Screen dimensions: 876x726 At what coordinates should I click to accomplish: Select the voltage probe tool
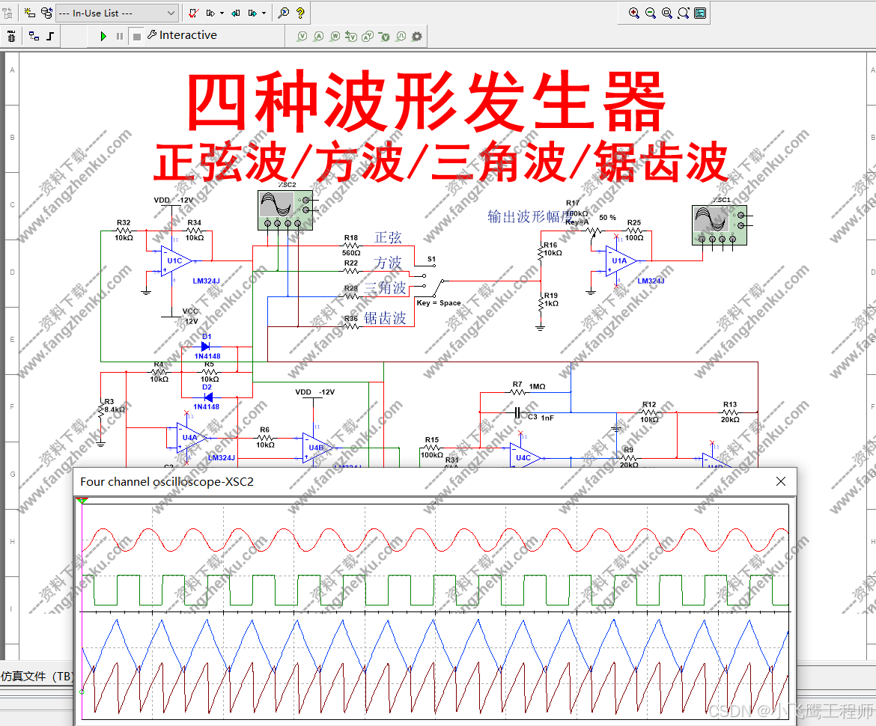(x=302, y=36)
